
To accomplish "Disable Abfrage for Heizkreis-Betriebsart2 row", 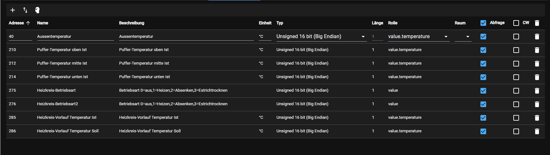I will coord(483,104).
